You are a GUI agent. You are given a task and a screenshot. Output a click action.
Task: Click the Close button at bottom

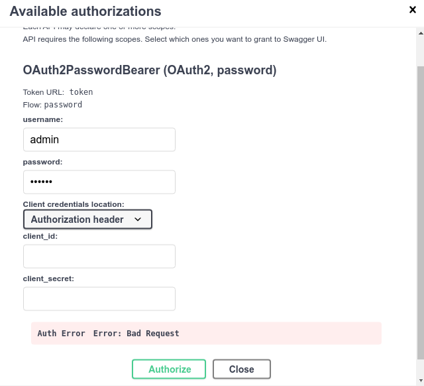241,369
